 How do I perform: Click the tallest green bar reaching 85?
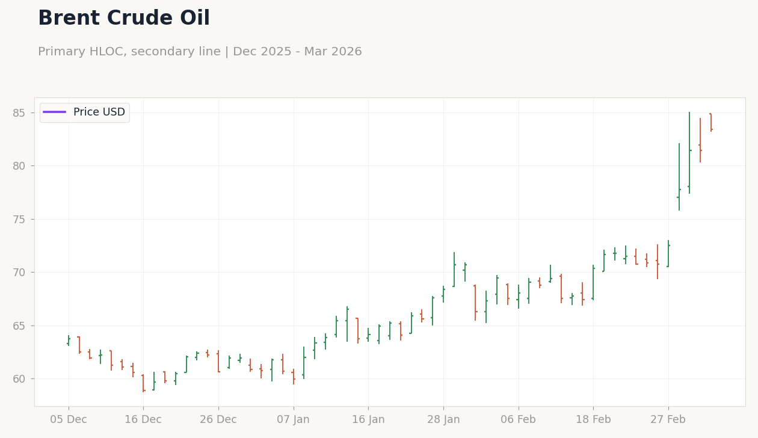[x=689, y=153]
